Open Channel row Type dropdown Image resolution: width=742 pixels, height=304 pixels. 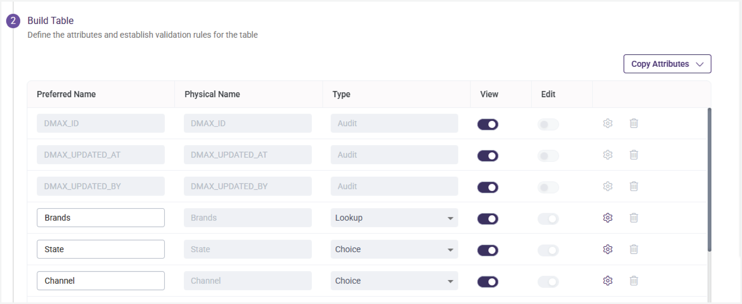coord(394,281)
